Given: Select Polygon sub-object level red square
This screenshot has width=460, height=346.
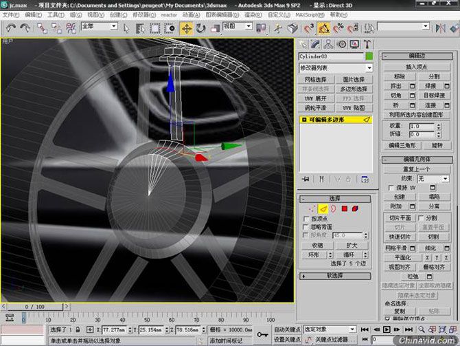Looking at the screenshot, I should click(x=345, y=208).
